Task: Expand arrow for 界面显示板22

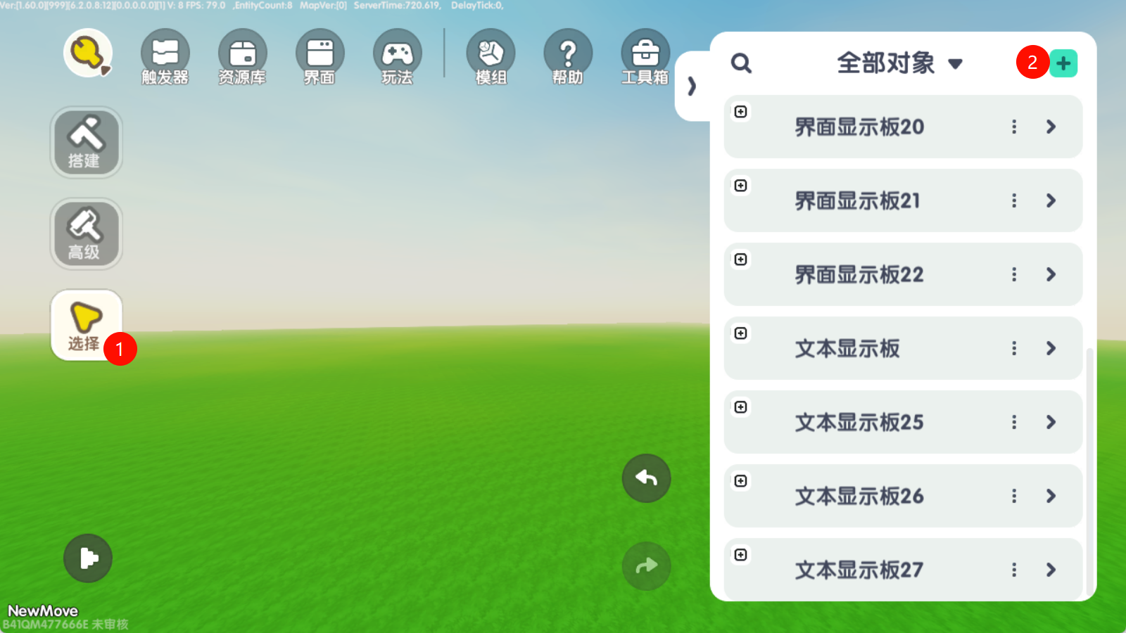Action: point(1051,274)
